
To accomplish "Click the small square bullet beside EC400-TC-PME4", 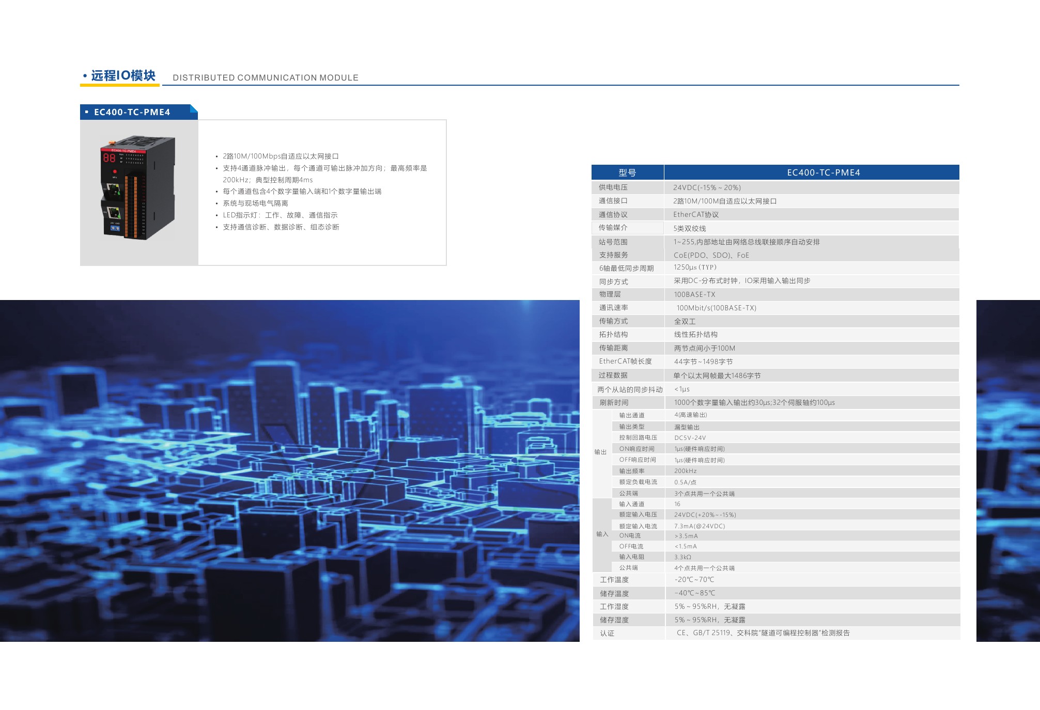I will 87,112.
